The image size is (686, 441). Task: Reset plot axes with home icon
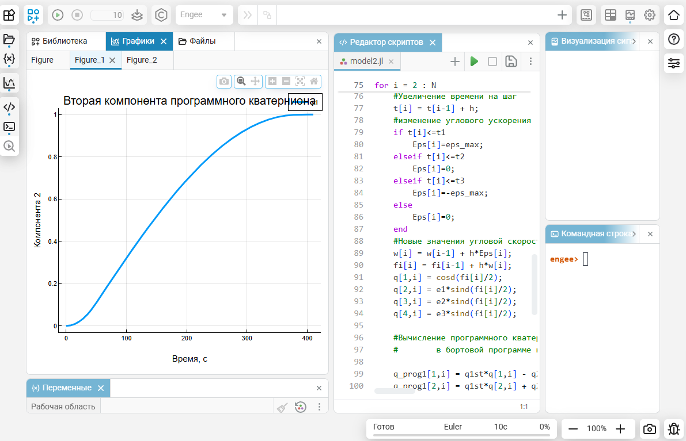click(x=314, y=81)
